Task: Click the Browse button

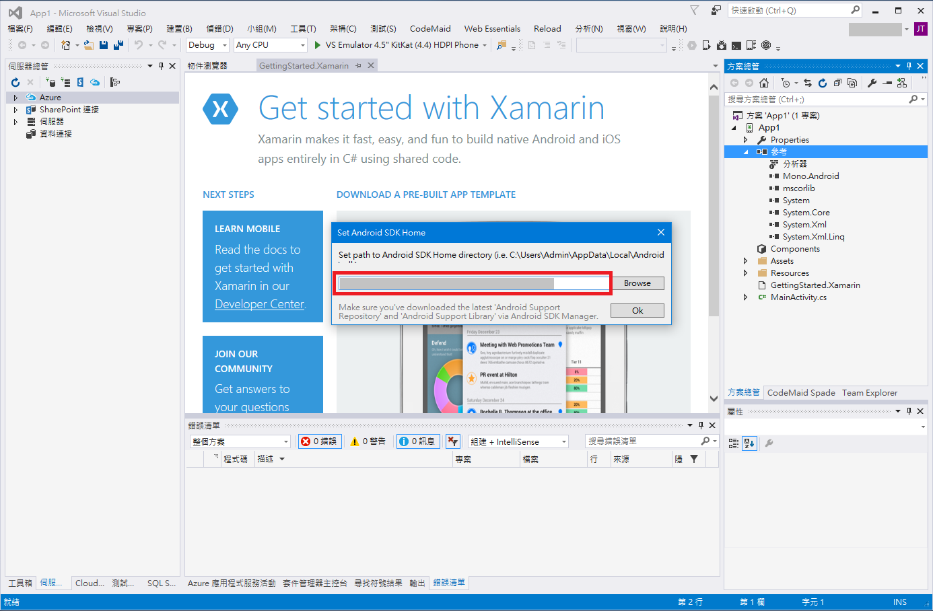Action: click(637, 283)
